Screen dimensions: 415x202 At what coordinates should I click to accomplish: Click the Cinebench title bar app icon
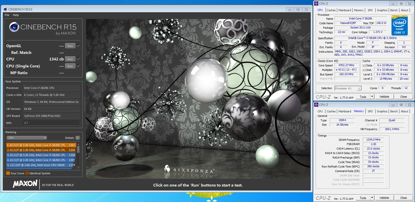pos(5,9)
